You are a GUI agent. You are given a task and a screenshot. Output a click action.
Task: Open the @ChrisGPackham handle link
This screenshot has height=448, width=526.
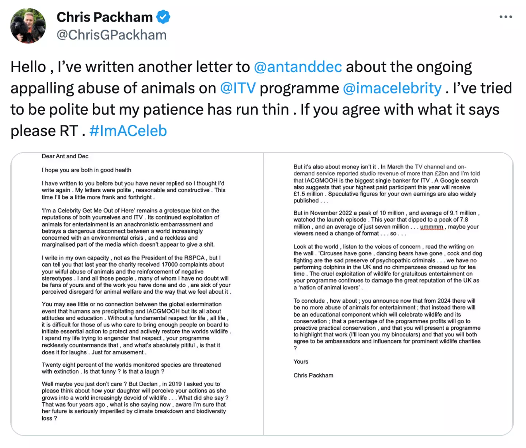click(111, 35)
